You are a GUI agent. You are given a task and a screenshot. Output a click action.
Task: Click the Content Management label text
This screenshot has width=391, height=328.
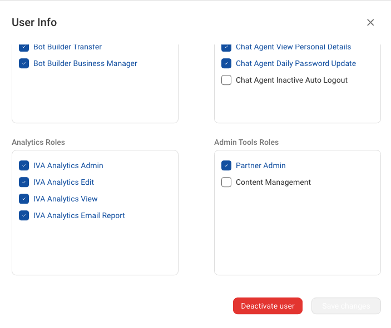click(x=273, y=183)
